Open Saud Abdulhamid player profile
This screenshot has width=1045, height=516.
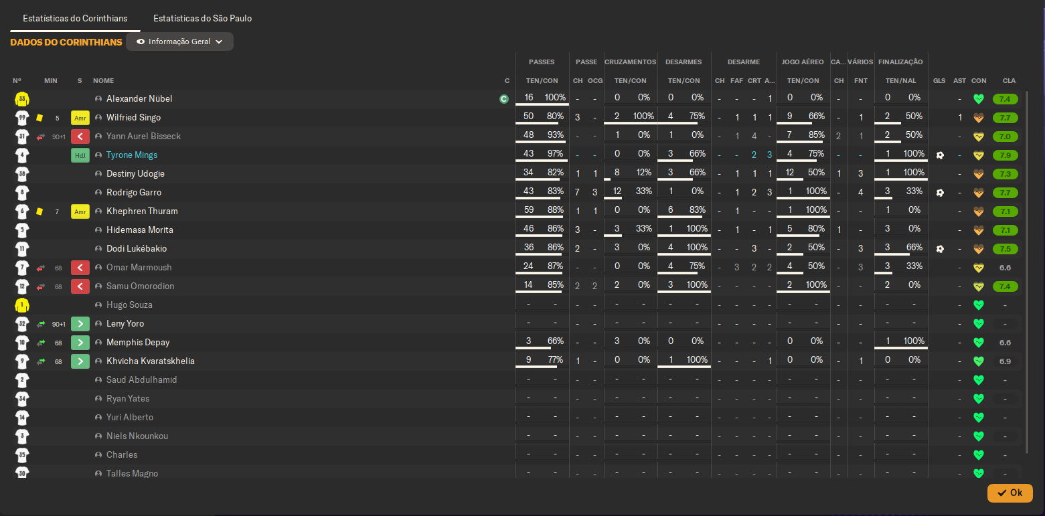pyautogui.click(x=141, y=380)
